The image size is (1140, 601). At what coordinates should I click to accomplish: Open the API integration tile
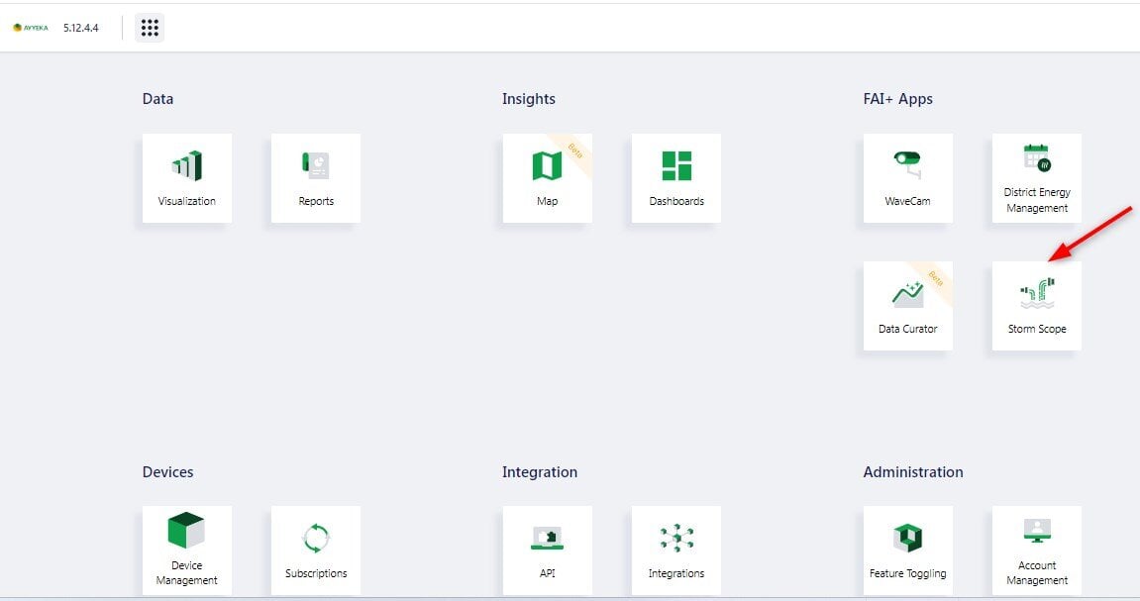[x=547, y=551]
